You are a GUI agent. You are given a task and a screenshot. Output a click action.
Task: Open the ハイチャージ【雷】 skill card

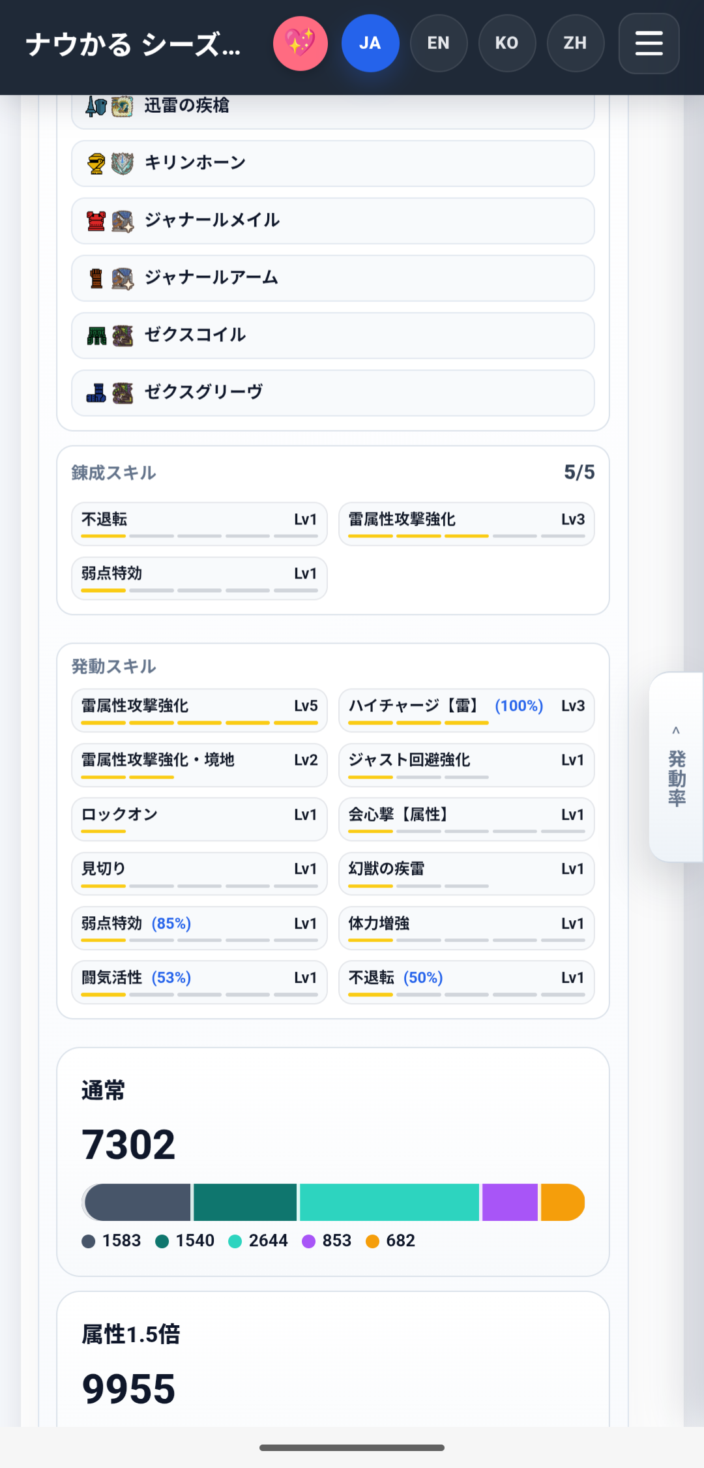click(x=467, y=710)
